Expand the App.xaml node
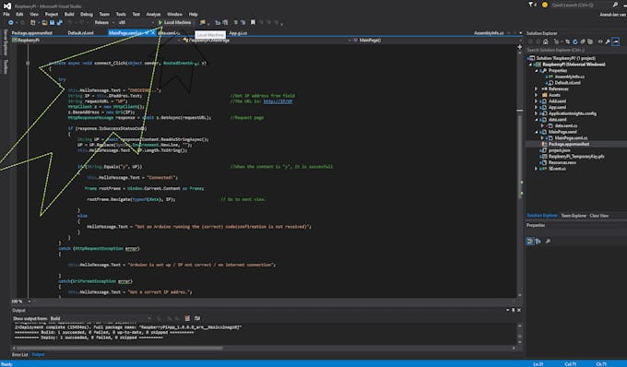The height and width of the screenshot is (367, 627). click(537, 107)
